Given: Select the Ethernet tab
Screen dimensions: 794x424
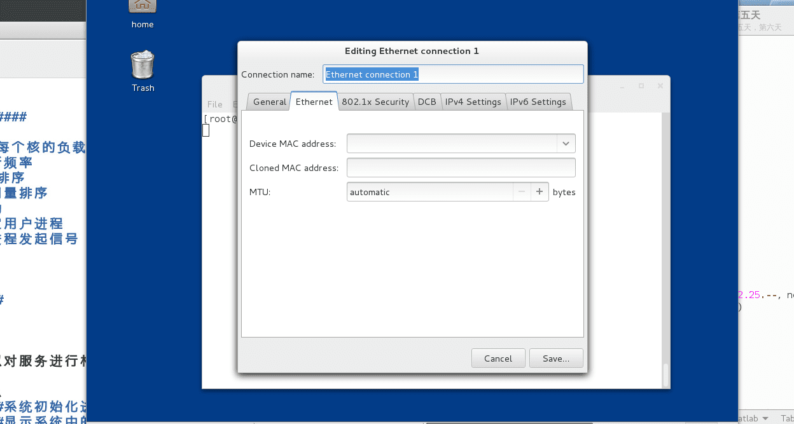Looking at the screenshot, I should click(x=314, y=102).
